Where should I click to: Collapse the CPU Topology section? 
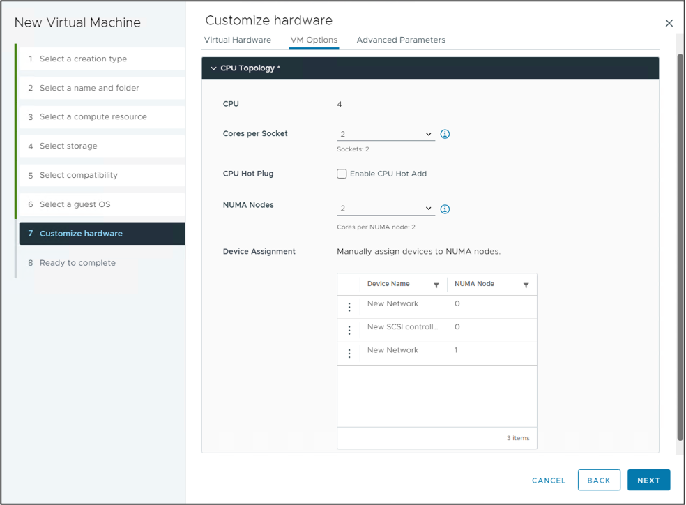pyautogui.click(x=214, y=68)
